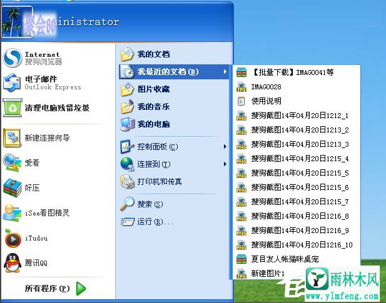This screenshot has width=386, height=303.
Task: Launch Outlook Express email icon
Action: click(12, 83)
